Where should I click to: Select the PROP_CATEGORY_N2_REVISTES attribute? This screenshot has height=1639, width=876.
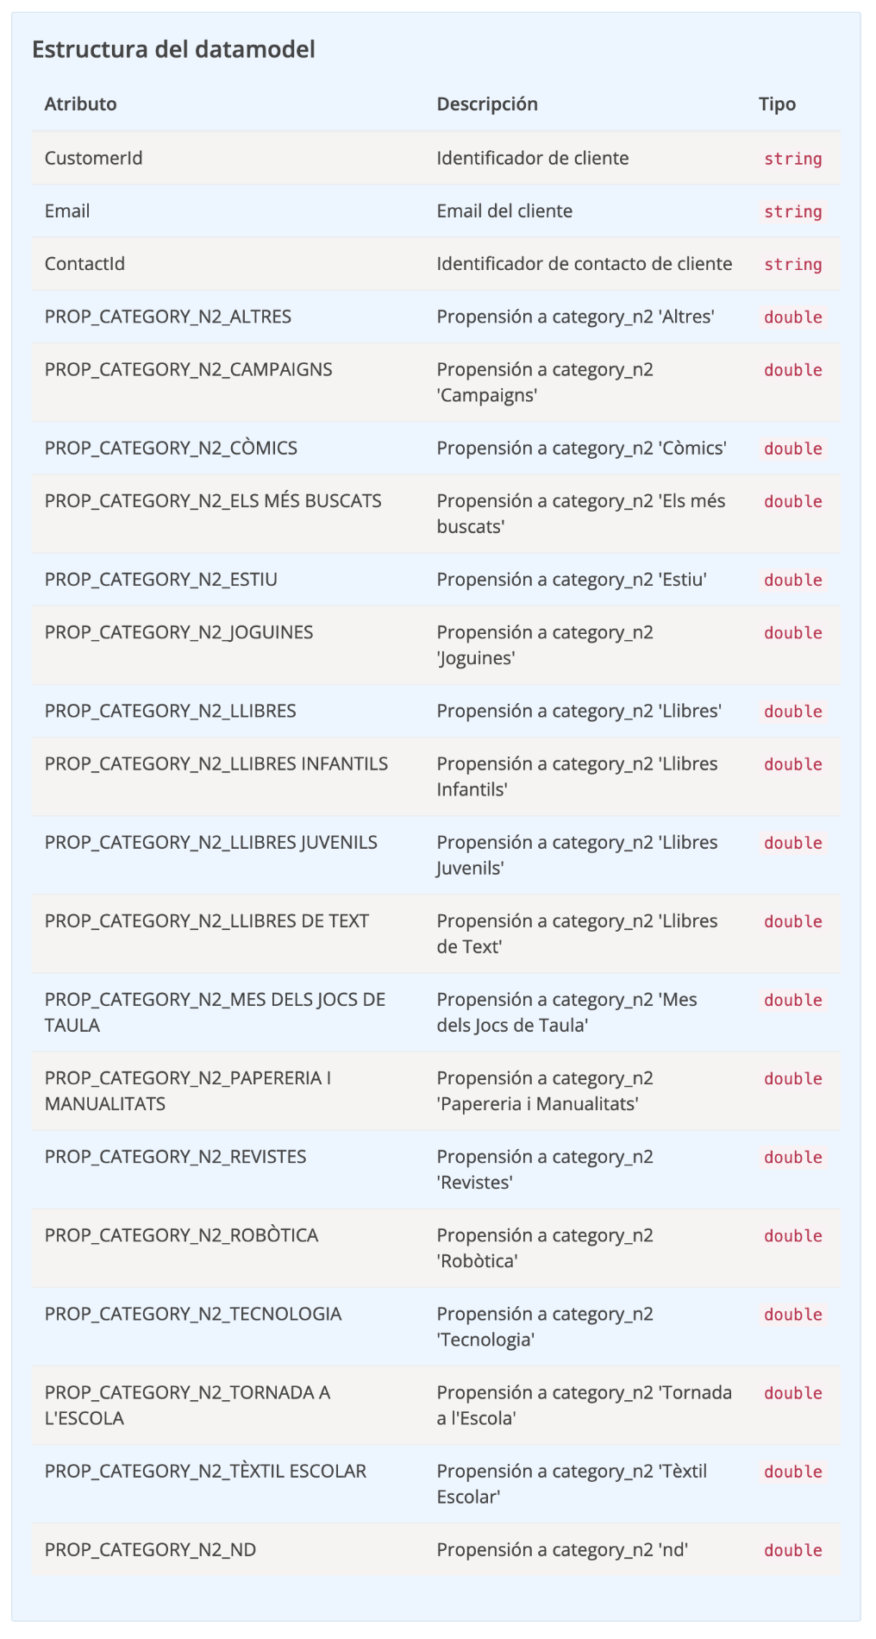(x=175, y=1157)
